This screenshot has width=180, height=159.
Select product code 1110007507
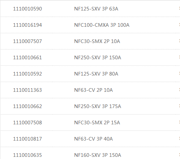pos(27,41)
